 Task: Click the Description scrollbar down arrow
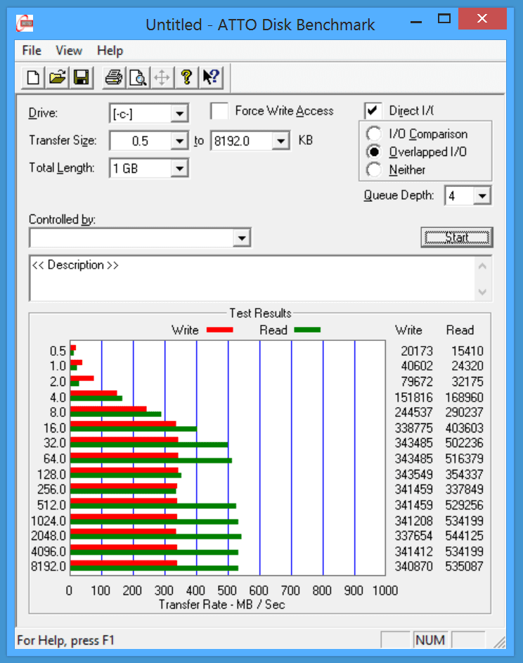pyautogui.click(x=482, y=292)
